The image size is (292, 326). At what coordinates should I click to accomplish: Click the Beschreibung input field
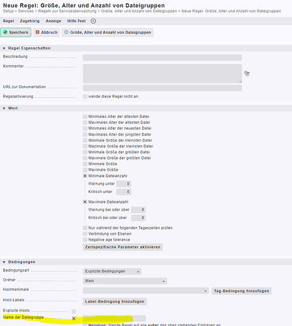coord(162,57)
